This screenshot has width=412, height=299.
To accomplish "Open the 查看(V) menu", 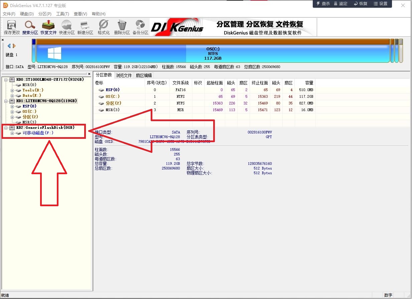I will [80, 14].
